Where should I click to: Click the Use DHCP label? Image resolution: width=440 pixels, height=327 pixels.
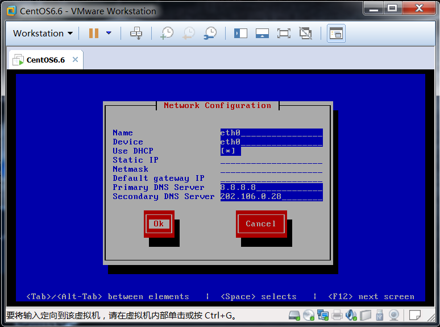tap(133, 151)
